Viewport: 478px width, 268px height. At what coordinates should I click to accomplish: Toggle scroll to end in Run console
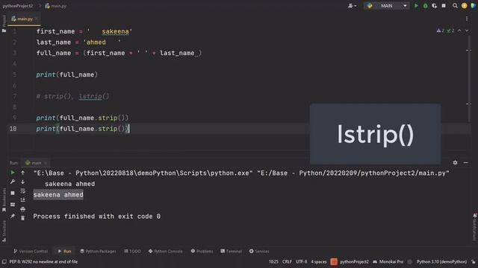[23, 200]
